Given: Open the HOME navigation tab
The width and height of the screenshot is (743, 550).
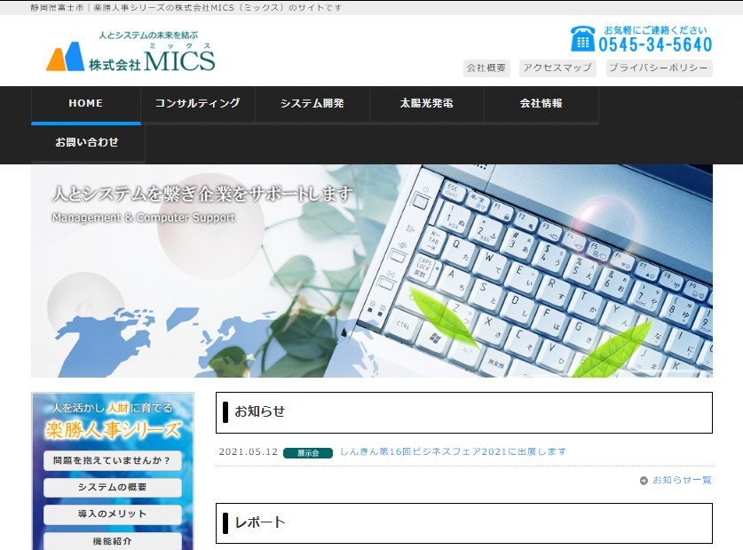Looking at the screenshot, I should pos(84,103).
